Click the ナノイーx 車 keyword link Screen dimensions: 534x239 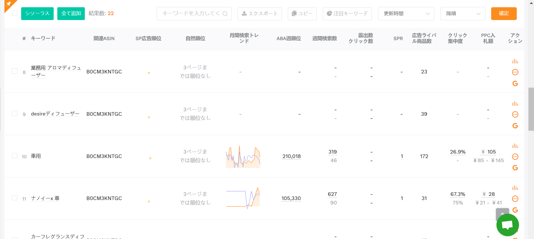pos(45,198)
